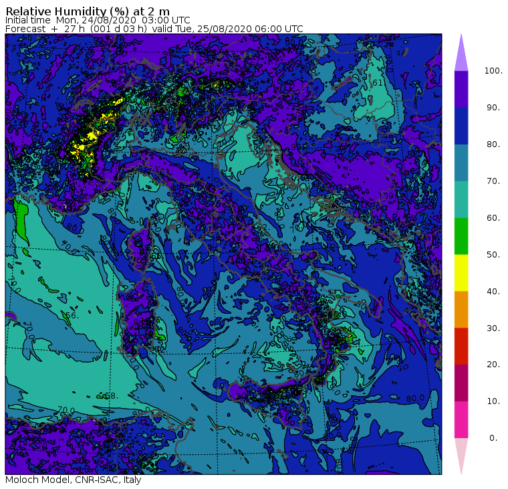Click the '90.' color bar label
This screenshot has height=489, width=508.
click(x=493, y=108)
